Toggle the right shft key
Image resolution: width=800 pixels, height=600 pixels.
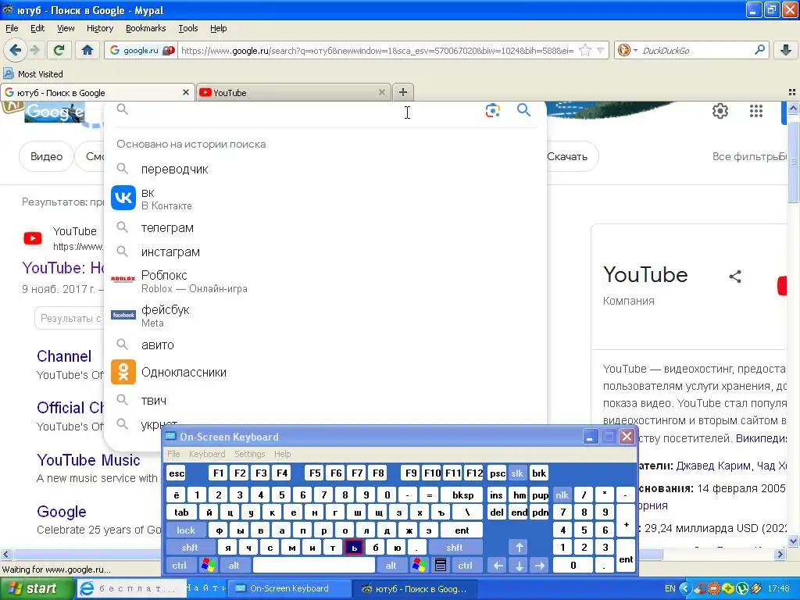click(455, 548)
